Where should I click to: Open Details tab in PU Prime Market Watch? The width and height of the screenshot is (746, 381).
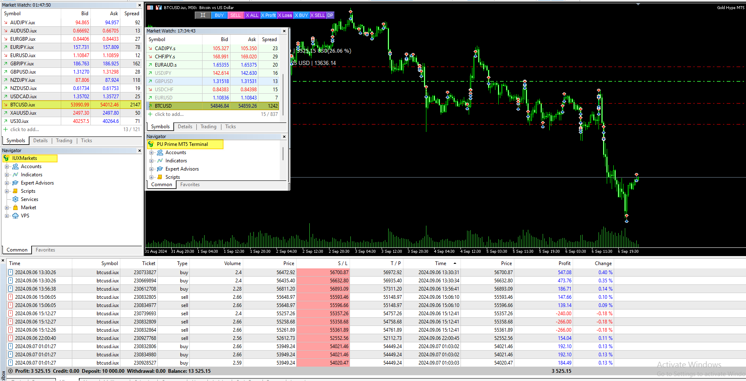coord(185,127)
